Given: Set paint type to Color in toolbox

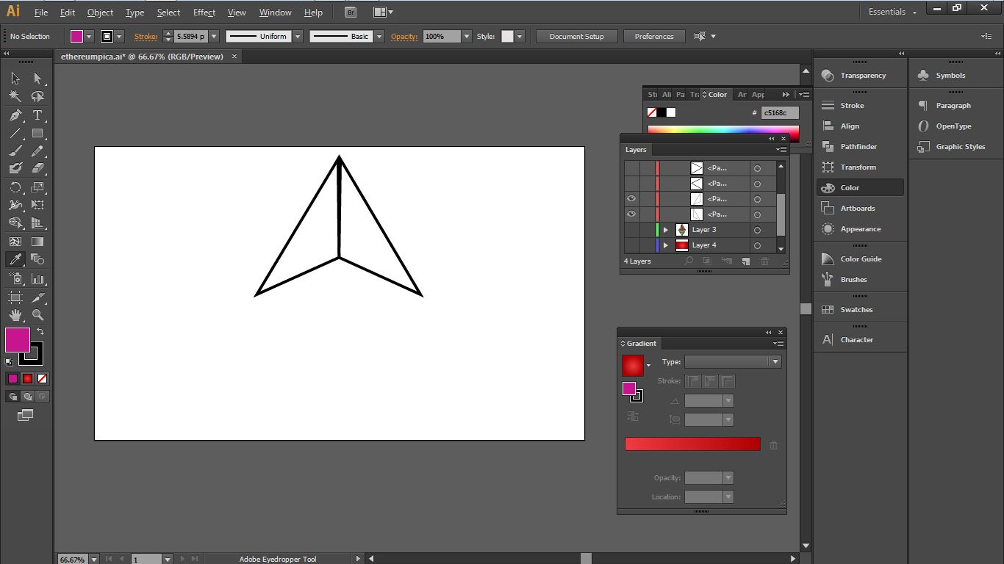Looking at the screenshot, I should [12, 379].
